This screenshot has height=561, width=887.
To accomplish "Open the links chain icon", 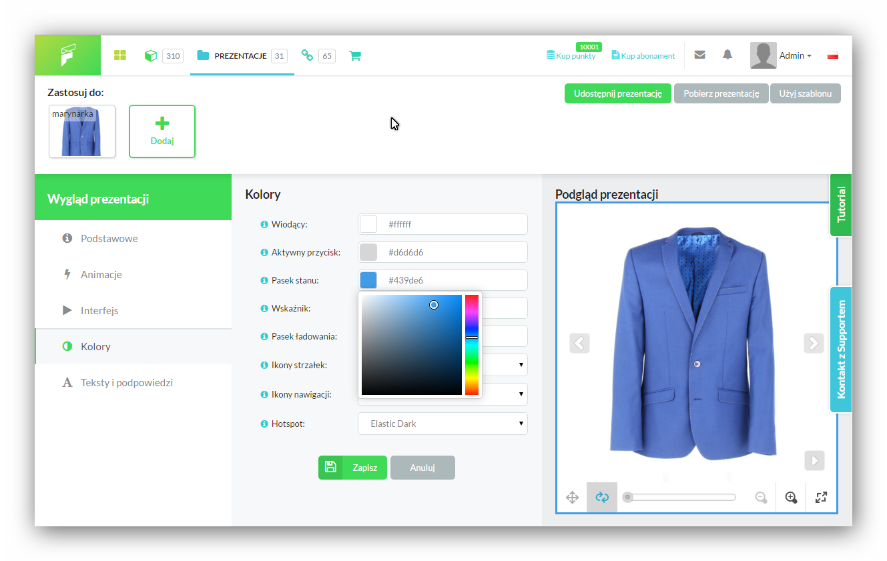I will click(x=307, y=55).
